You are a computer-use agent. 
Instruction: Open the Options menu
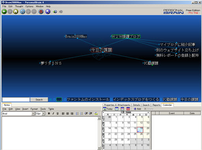coord(29,6)
